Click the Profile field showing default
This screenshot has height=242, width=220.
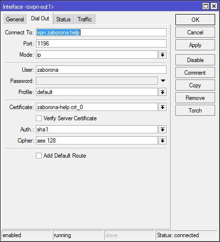coord(97,92)
